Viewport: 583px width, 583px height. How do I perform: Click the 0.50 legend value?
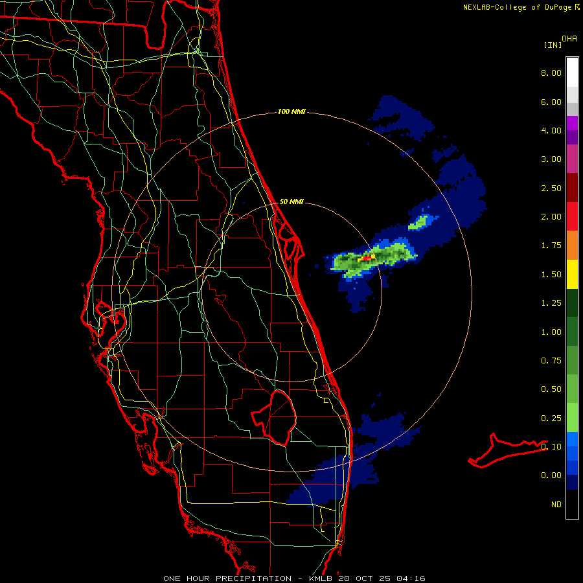[x=551, y=389]
